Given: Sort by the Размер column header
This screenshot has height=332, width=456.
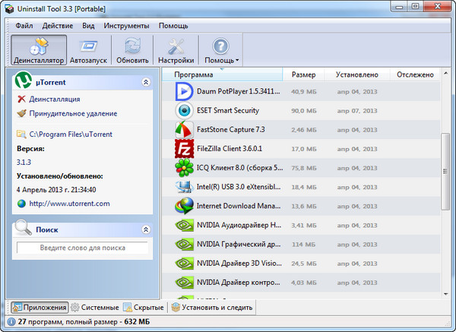Looking at the screenshot, I should pos(303,74).
